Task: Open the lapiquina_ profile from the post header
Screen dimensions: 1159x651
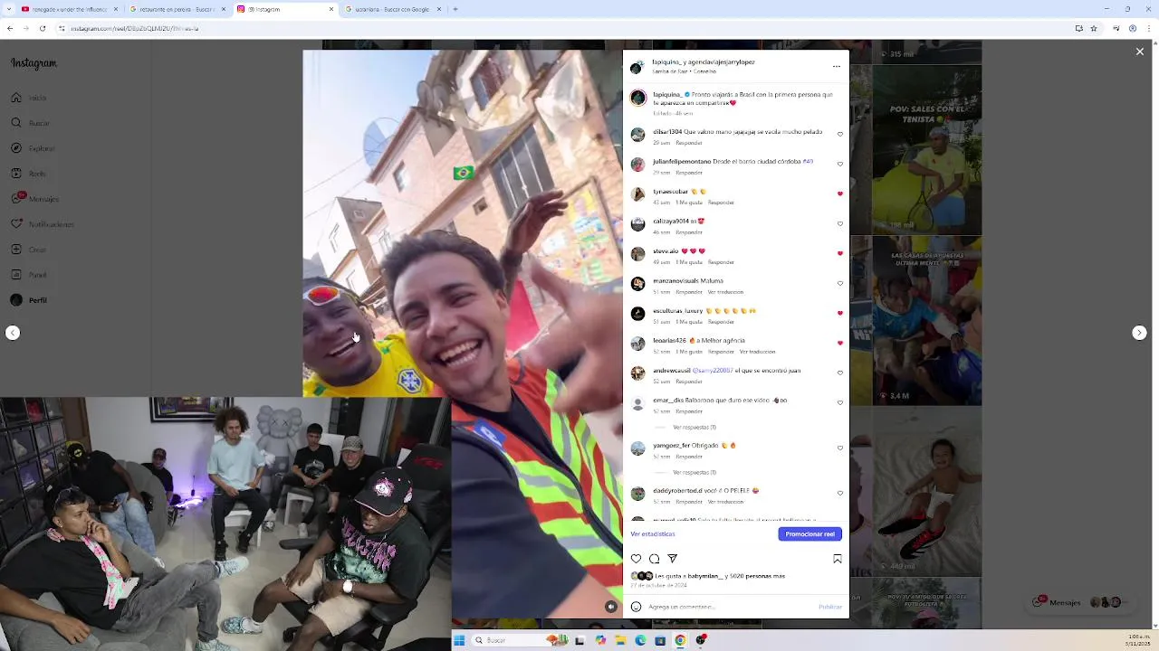Action: [x=666, y=62]
